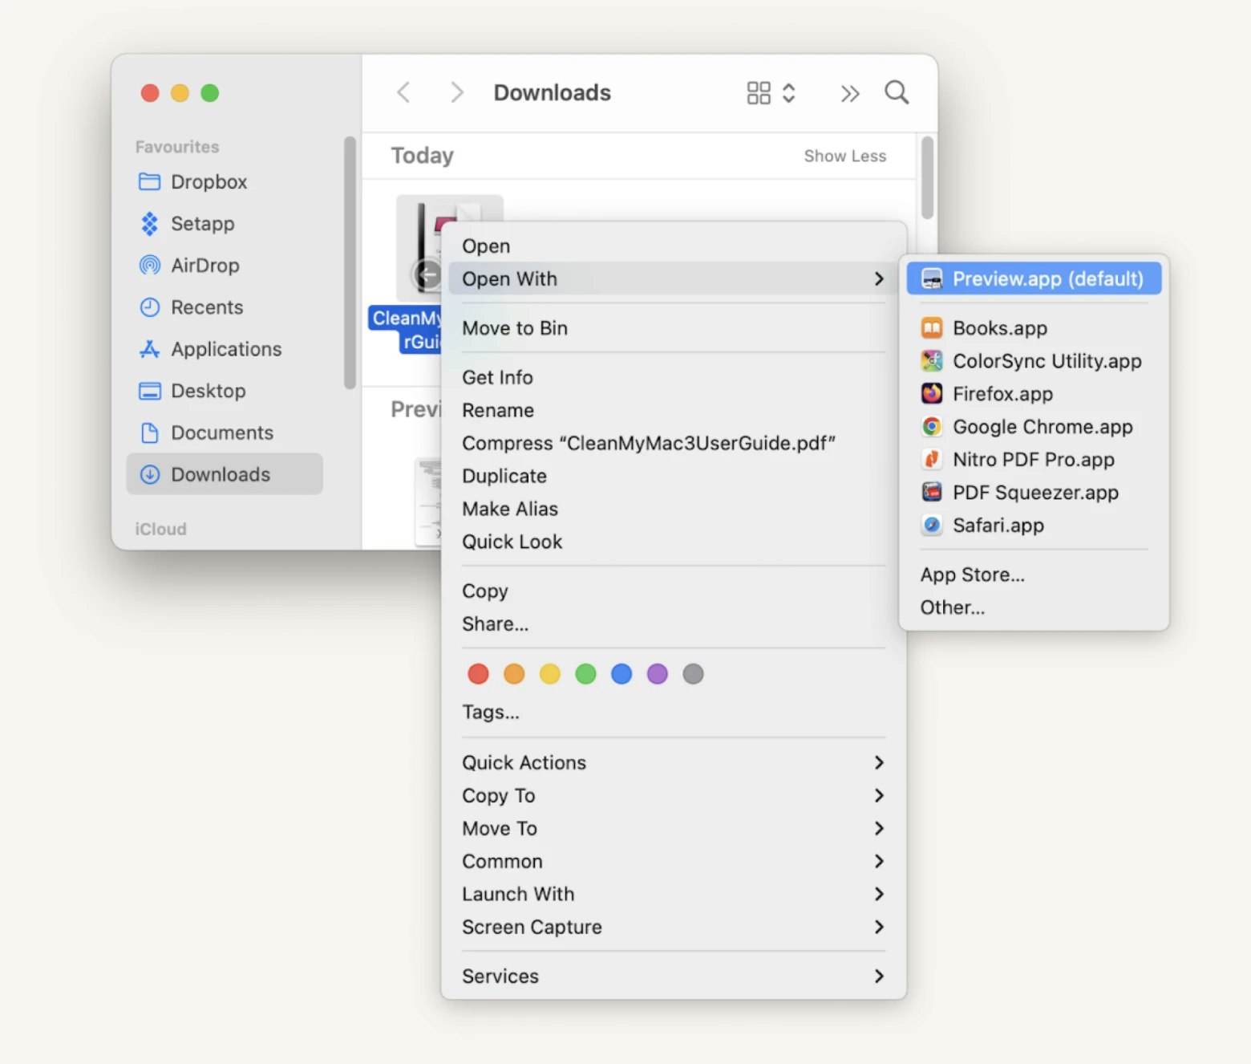The width and height of the screenshot is (1251, 1064).
Task: Choose Rename in the context menu
Action: 674,411
